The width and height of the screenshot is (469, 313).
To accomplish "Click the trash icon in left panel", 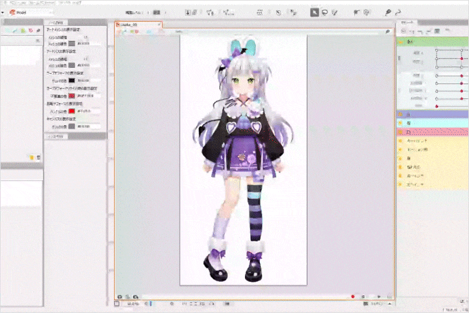I will pos(38,158).
